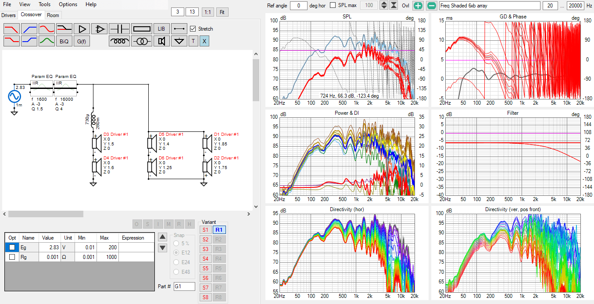Enable the SPL max checkbox
The height and width of the screenshot is (304, 594).
coord(333,5)
